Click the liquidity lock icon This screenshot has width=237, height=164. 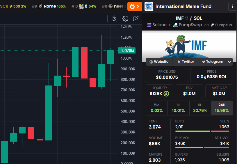pos(166,94)
